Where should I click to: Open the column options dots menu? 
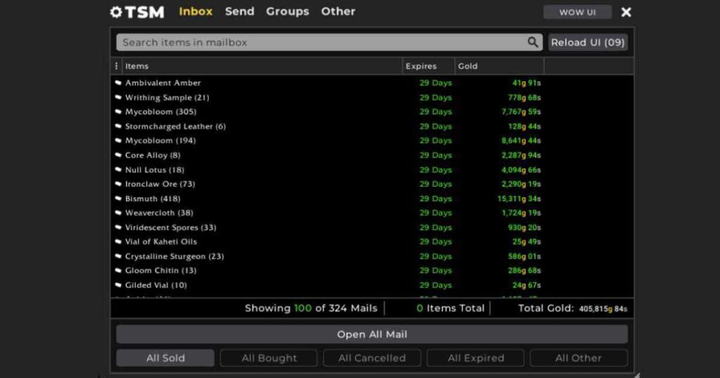coord(117,66)
